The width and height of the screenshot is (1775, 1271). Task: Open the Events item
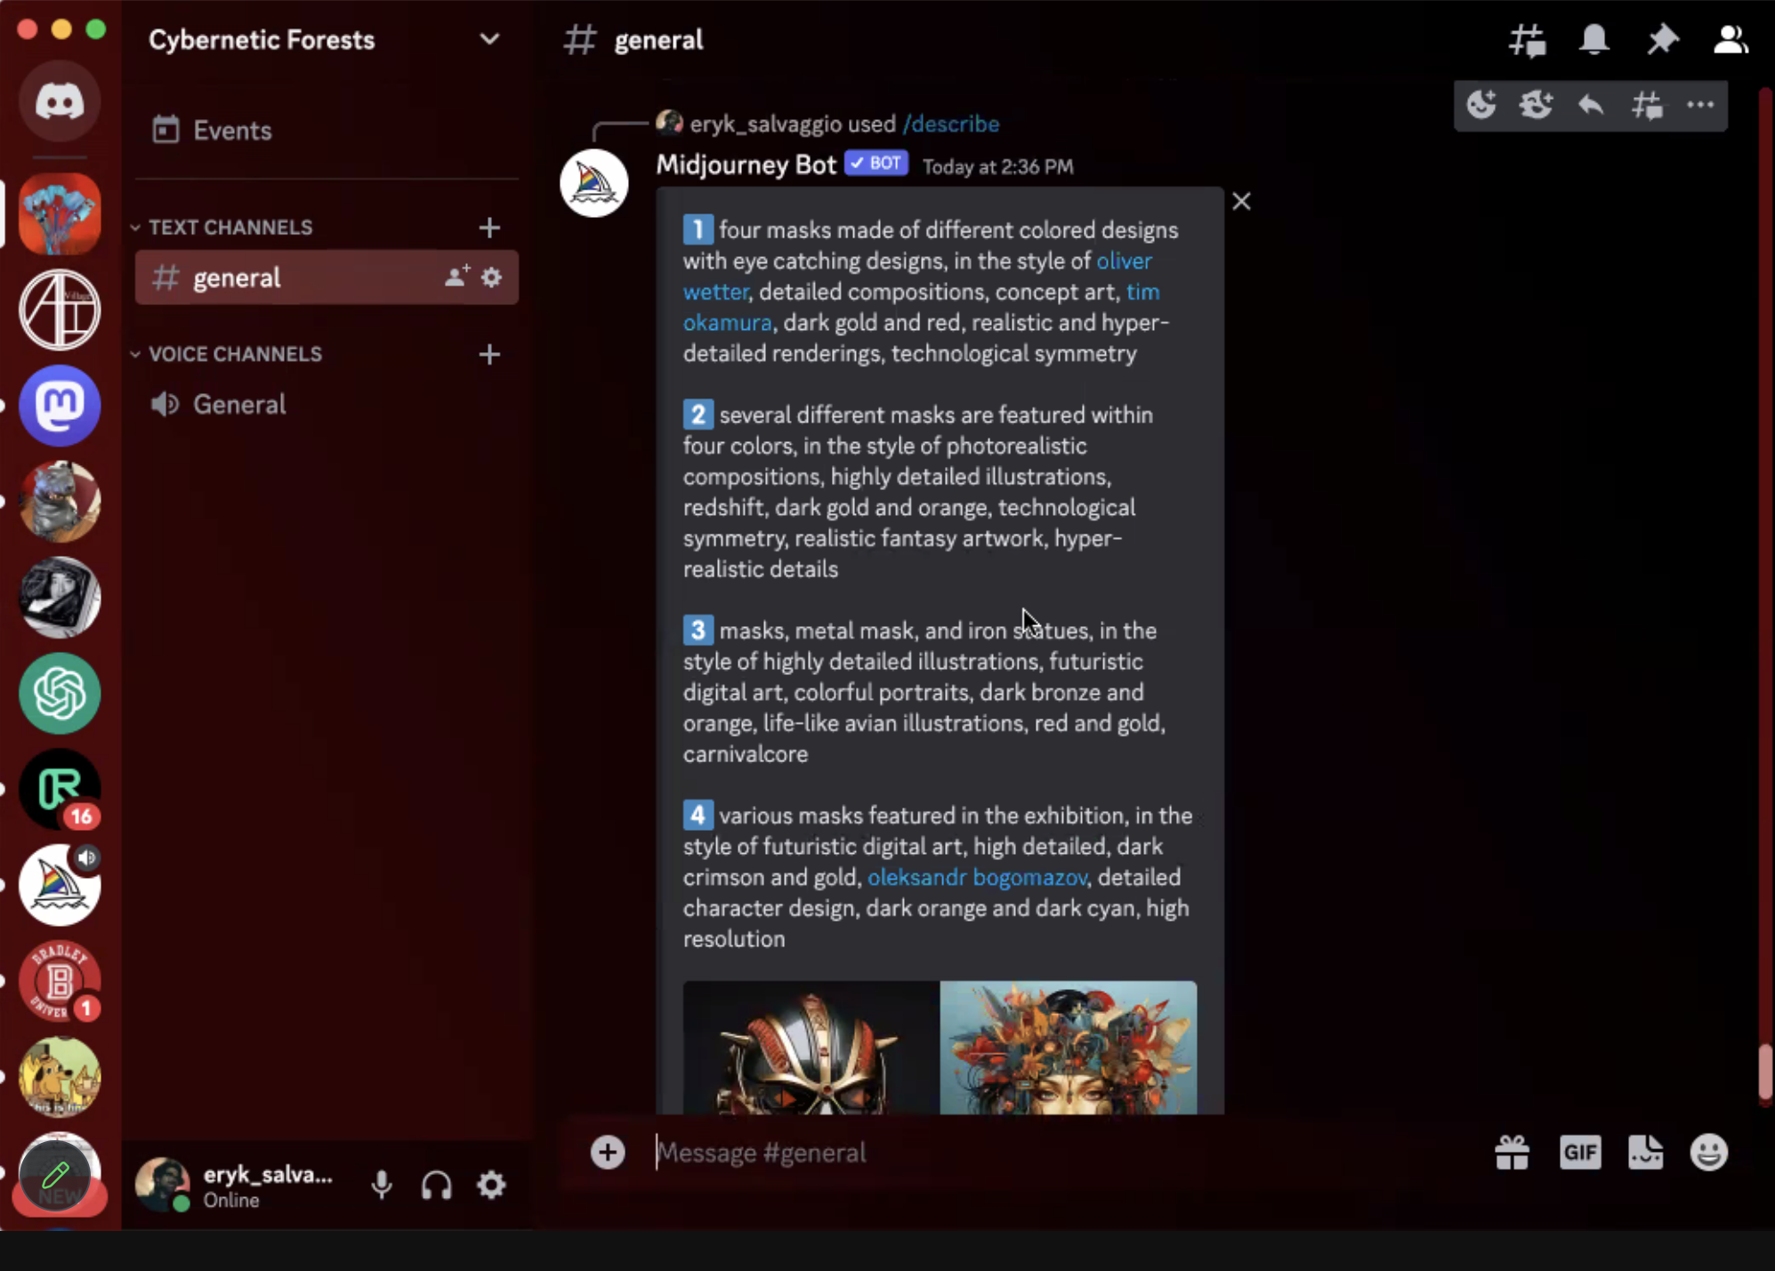(231, 131)
